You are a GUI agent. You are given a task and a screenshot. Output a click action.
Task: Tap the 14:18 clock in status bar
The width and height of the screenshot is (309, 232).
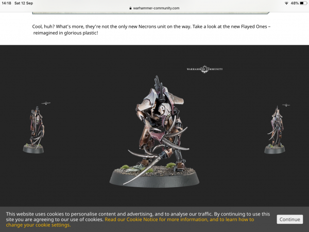click(x=8, y=3)
